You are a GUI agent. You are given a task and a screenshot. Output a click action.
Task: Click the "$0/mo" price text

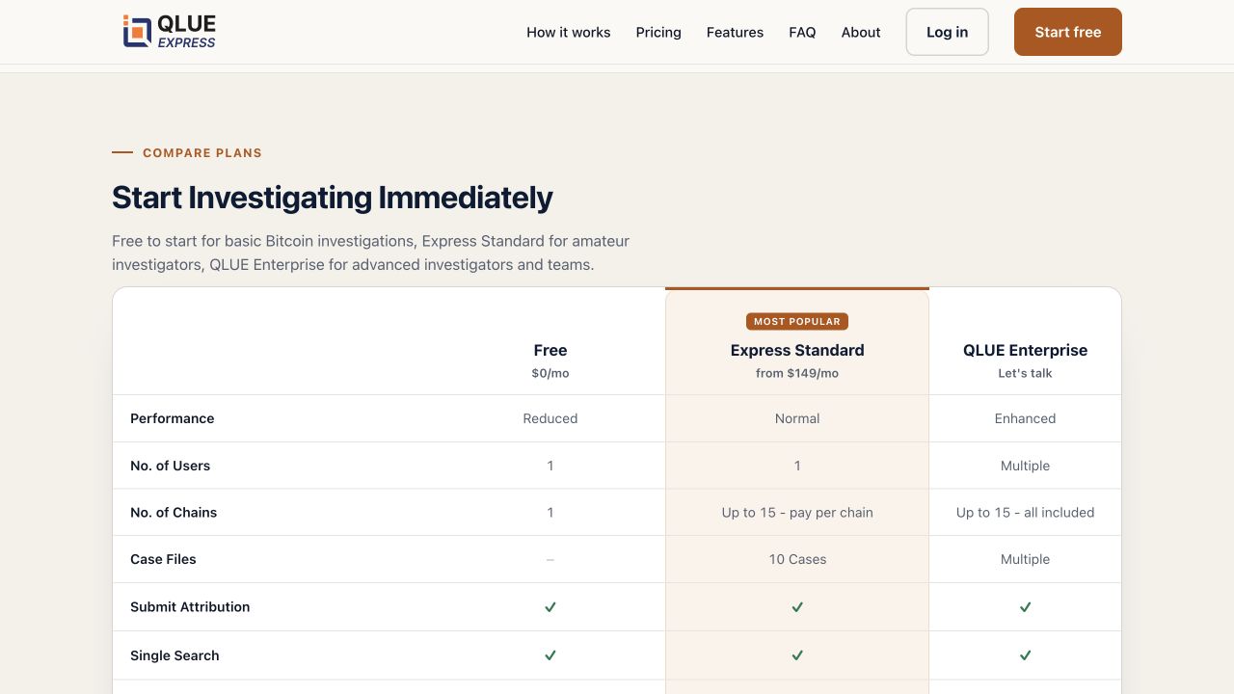550,373
